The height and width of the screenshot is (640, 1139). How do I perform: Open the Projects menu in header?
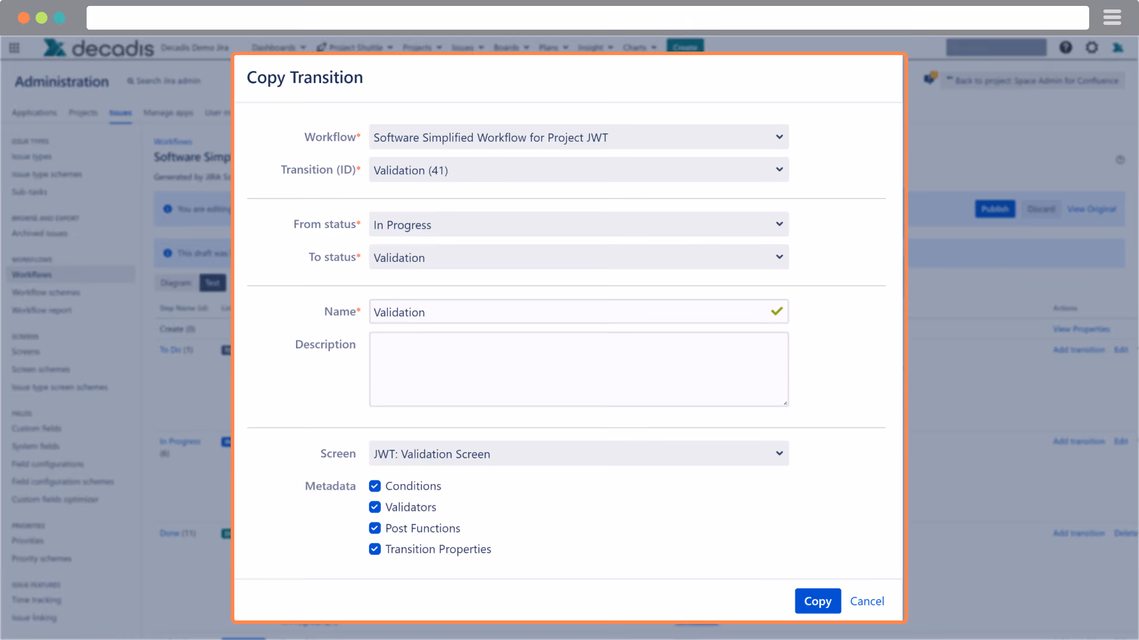pos(422,47)
